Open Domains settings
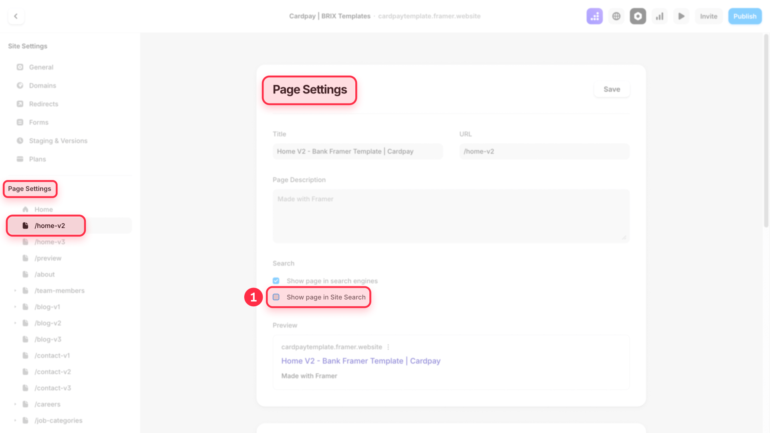 [x=43, y=85]
